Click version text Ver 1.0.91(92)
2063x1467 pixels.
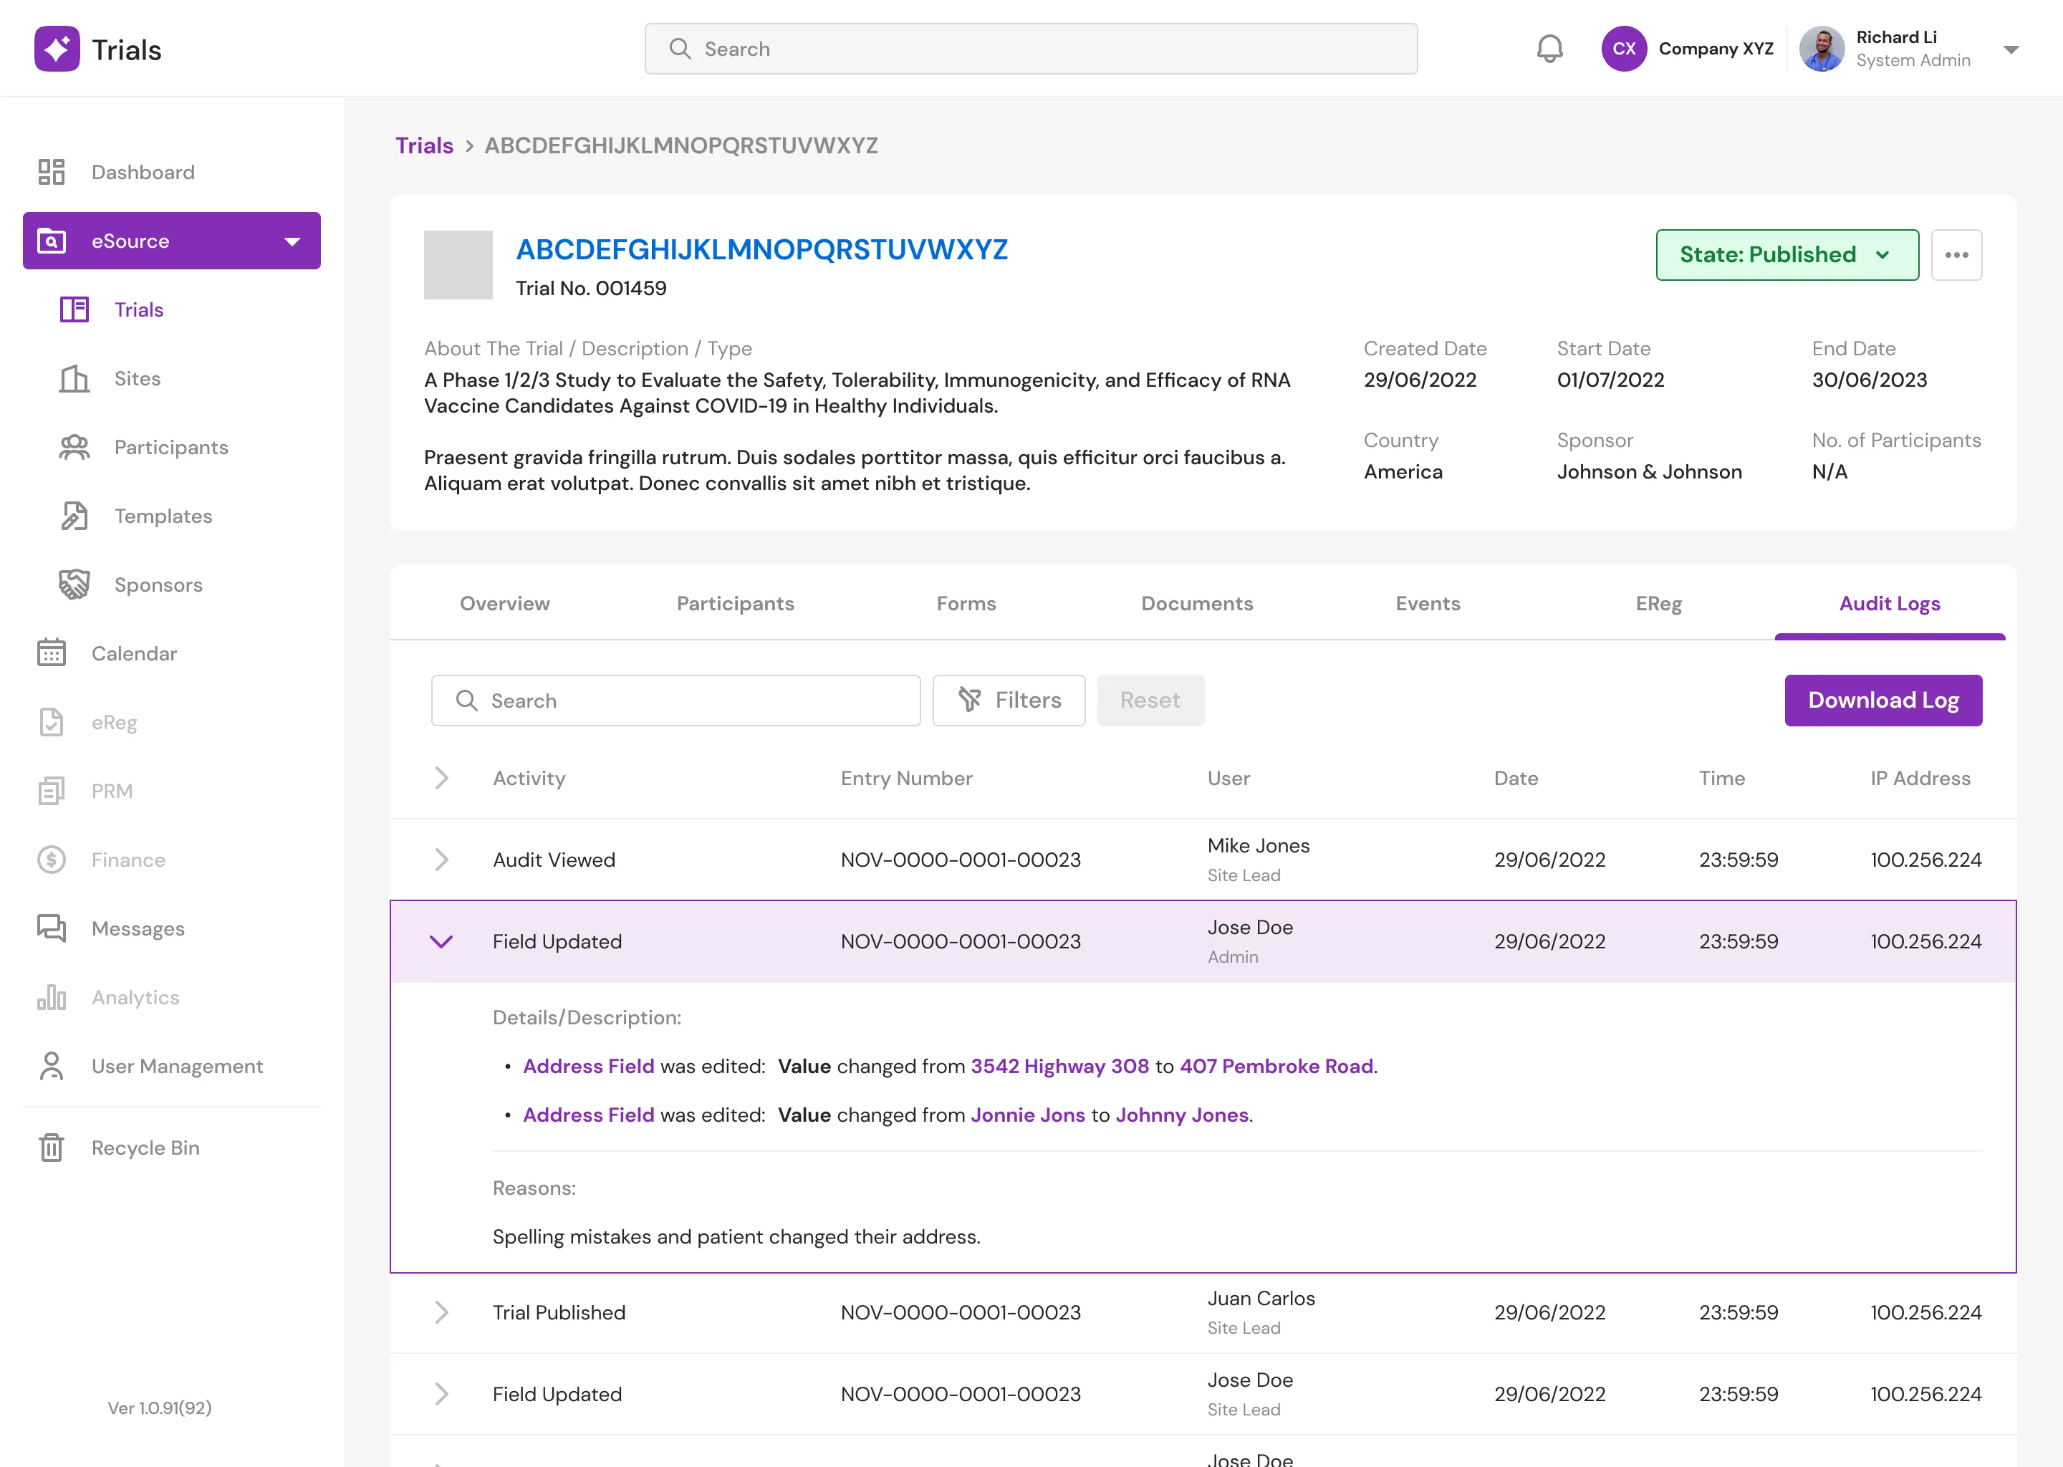(160, 1408)
